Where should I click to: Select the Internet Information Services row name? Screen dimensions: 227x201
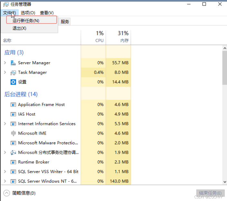[x=47, y=124]
